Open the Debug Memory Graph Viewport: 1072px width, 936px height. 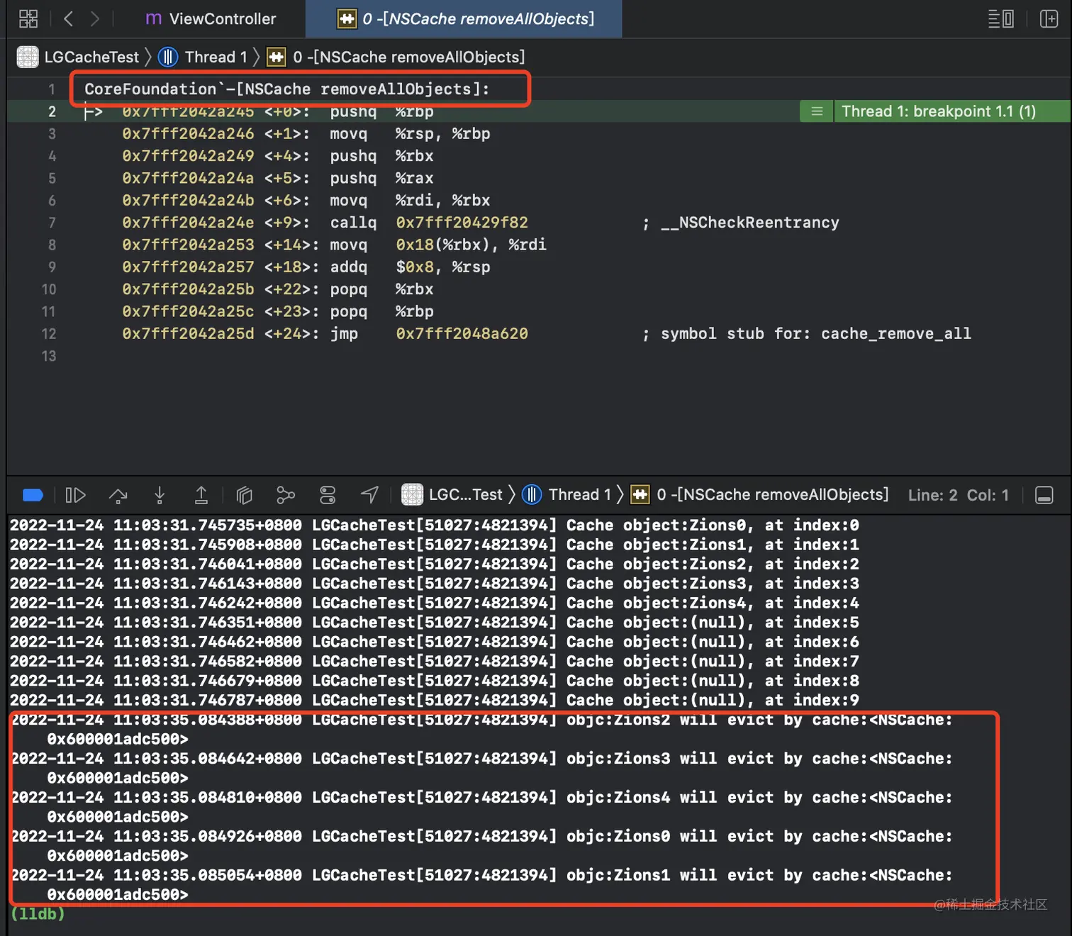point(286,495)
